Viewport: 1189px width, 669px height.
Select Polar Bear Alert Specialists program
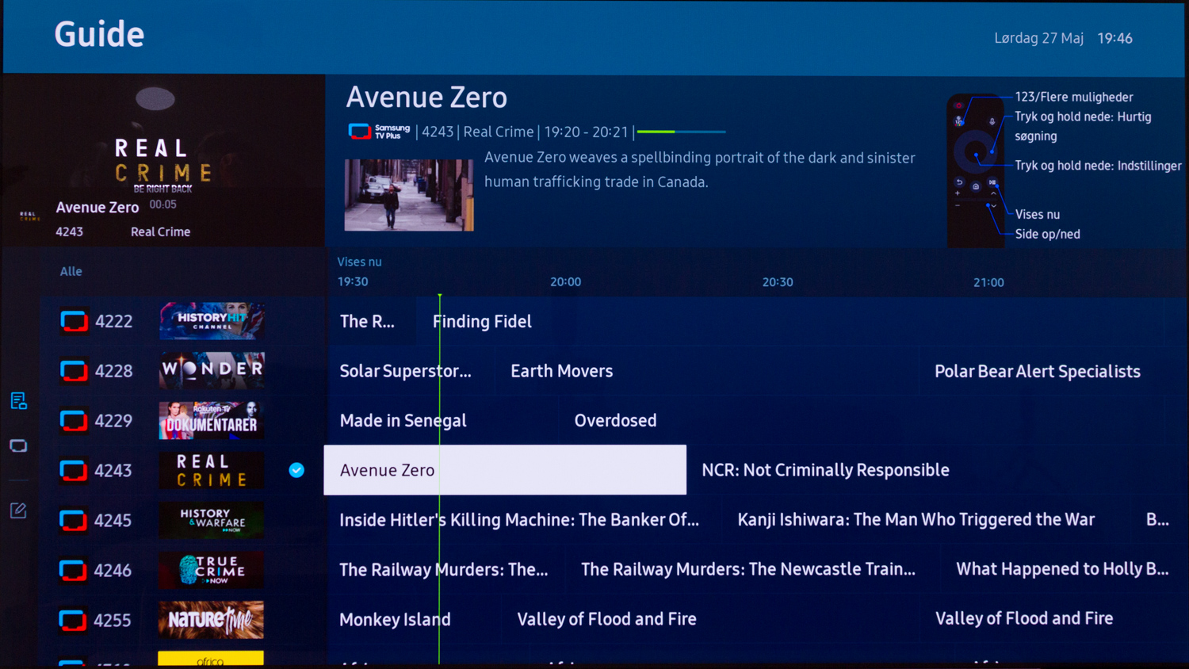pos(1037,371)
